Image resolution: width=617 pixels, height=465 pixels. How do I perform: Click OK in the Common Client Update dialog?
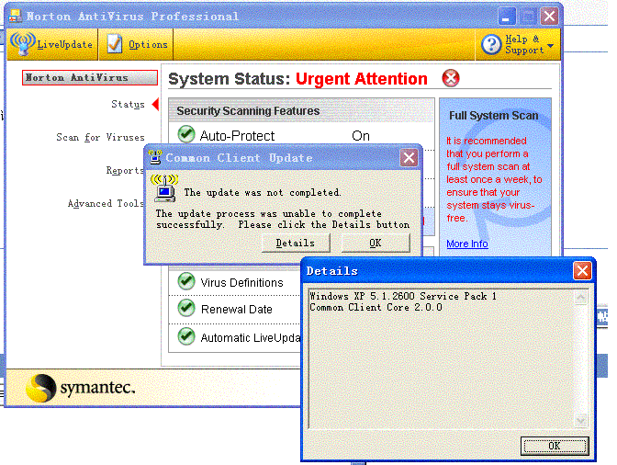click(x=376, y=243)
